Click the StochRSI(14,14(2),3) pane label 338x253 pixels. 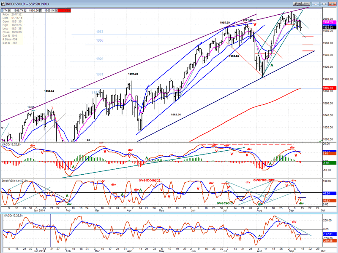(x=14, y=181)
